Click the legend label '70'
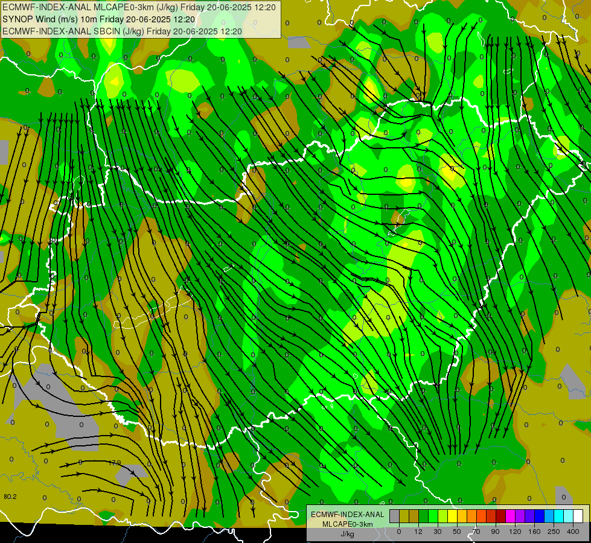The width and height of the screenshot is (591, 543). coord(476,532)
